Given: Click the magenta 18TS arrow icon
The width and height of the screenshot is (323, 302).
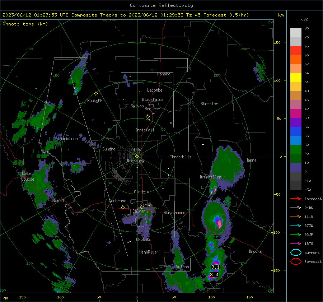Looking at the screenshot, I should pos(296,244).
